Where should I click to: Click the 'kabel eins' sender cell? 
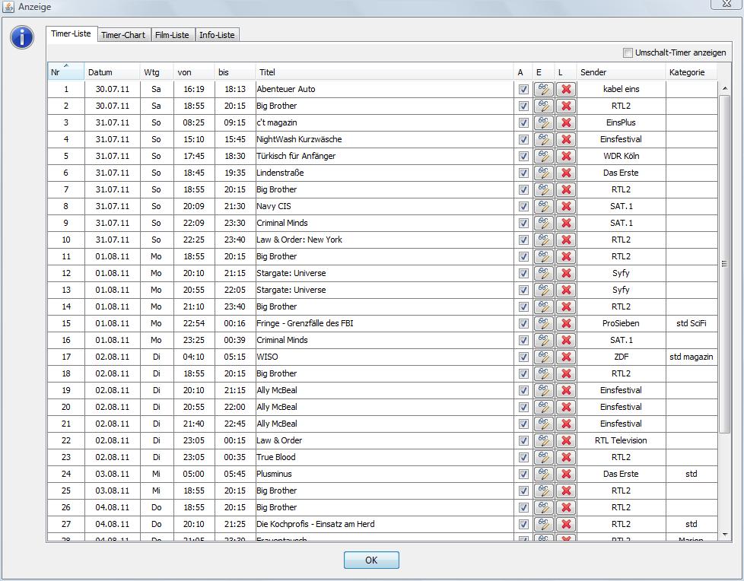coord(621,89)
